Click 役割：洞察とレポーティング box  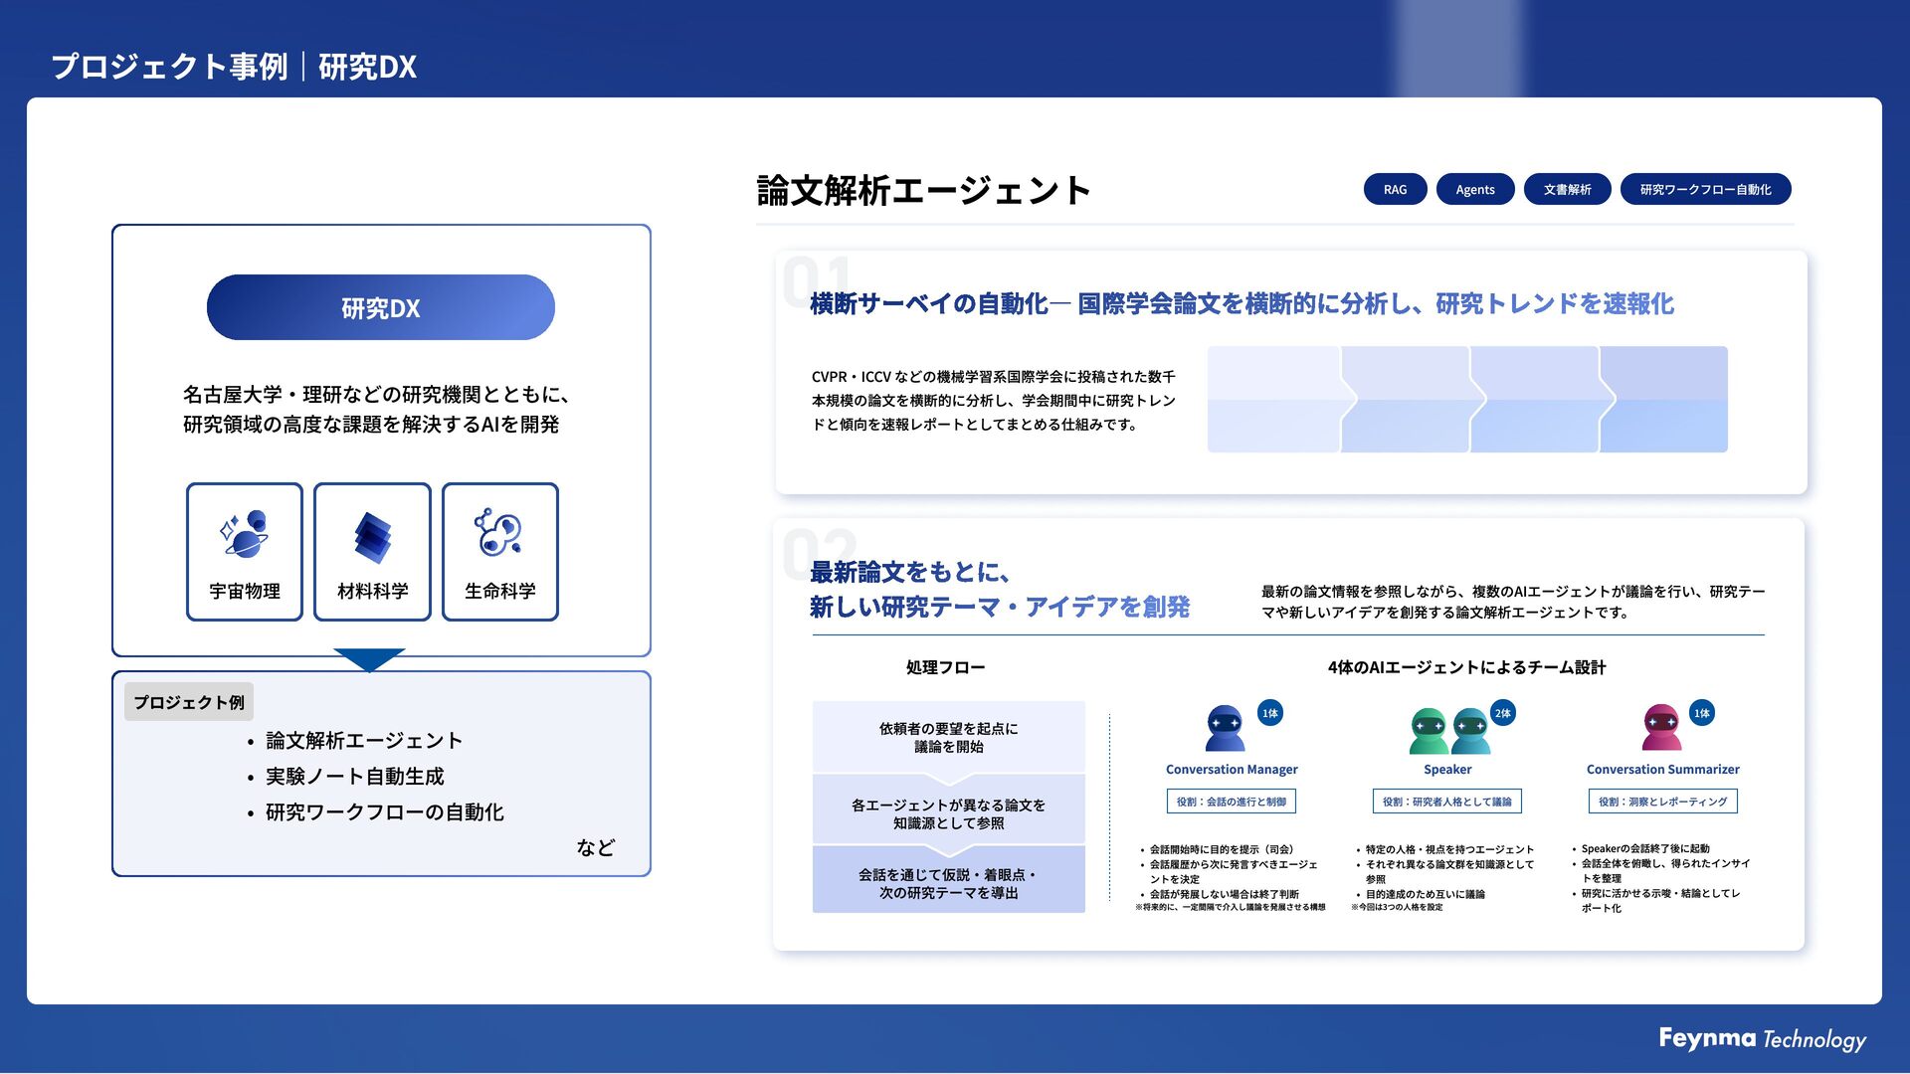pyautogui.click(x=1662, y=802)
